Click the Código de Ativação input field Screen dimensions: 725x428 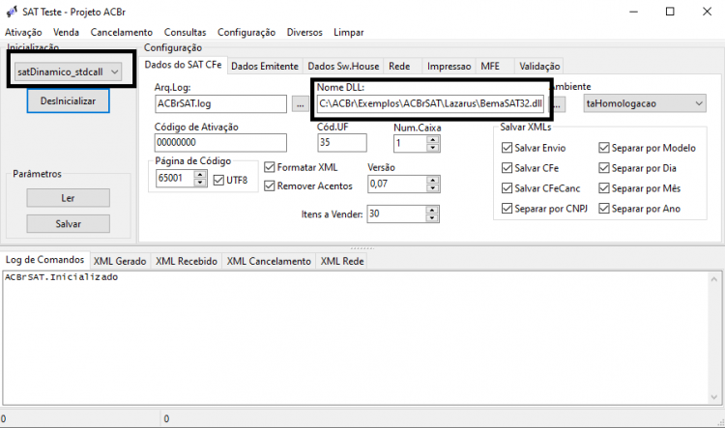(220, 142)
